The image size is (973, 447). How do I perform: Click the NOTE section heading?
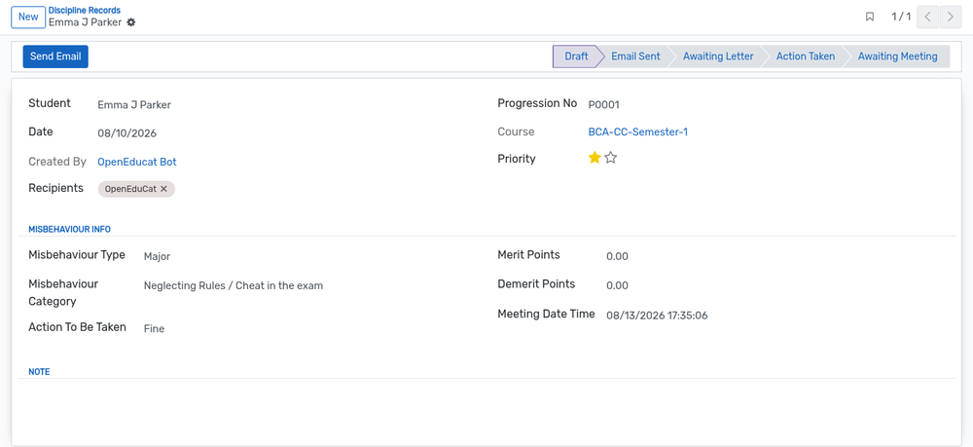click(x=39, y=372)
